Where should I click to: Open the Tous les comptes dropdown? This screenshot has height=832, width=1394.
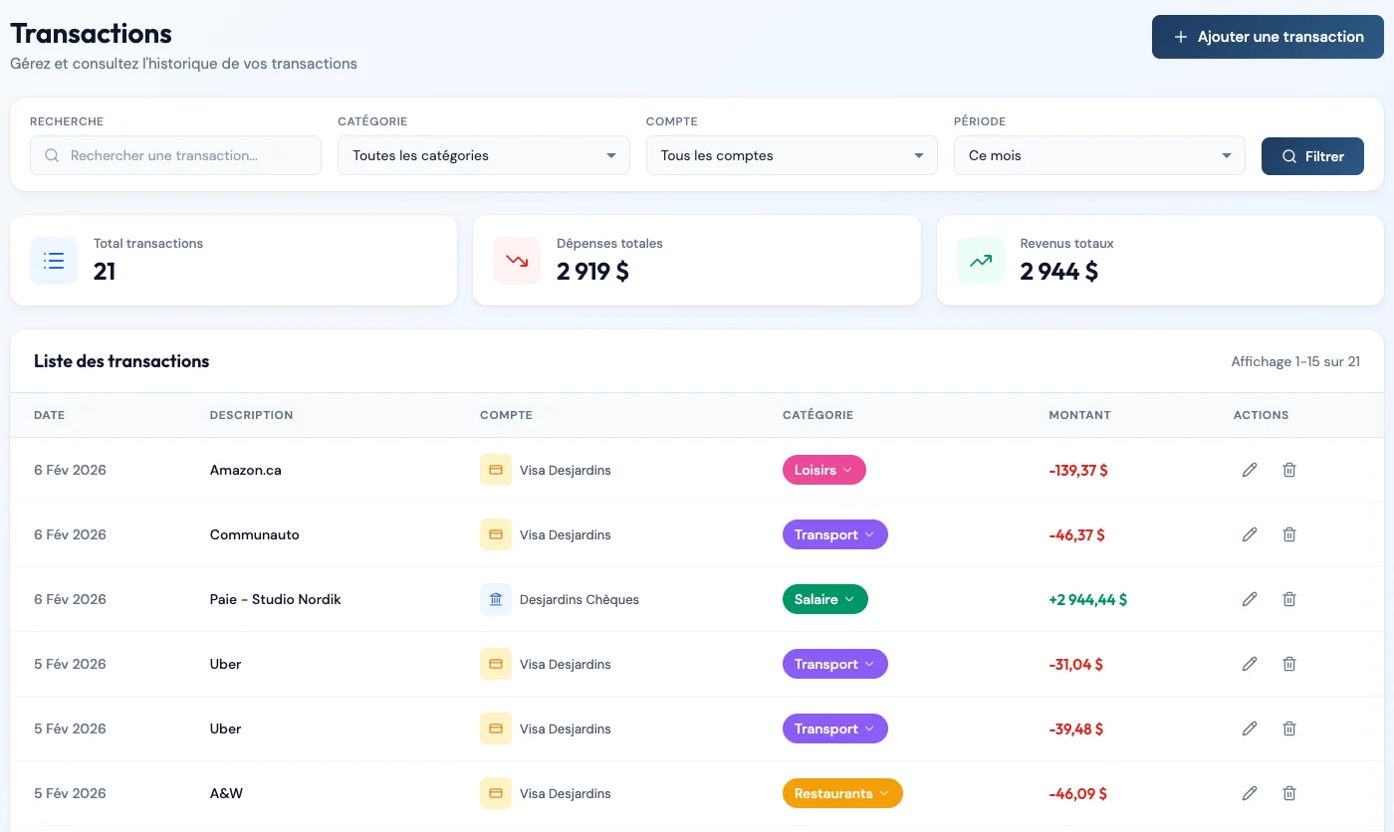pos(791,155)
